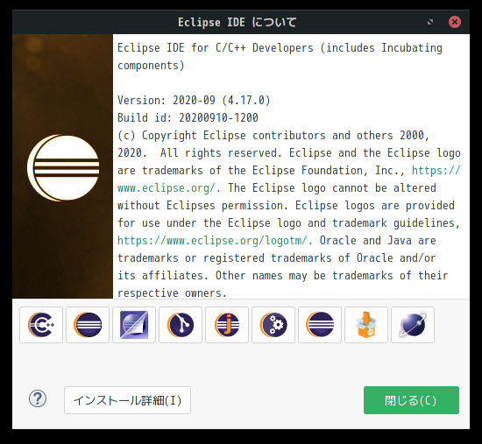Screen dimensions: 482x444
Task: Open help via the question mark icon
Action: coord(38,399)
